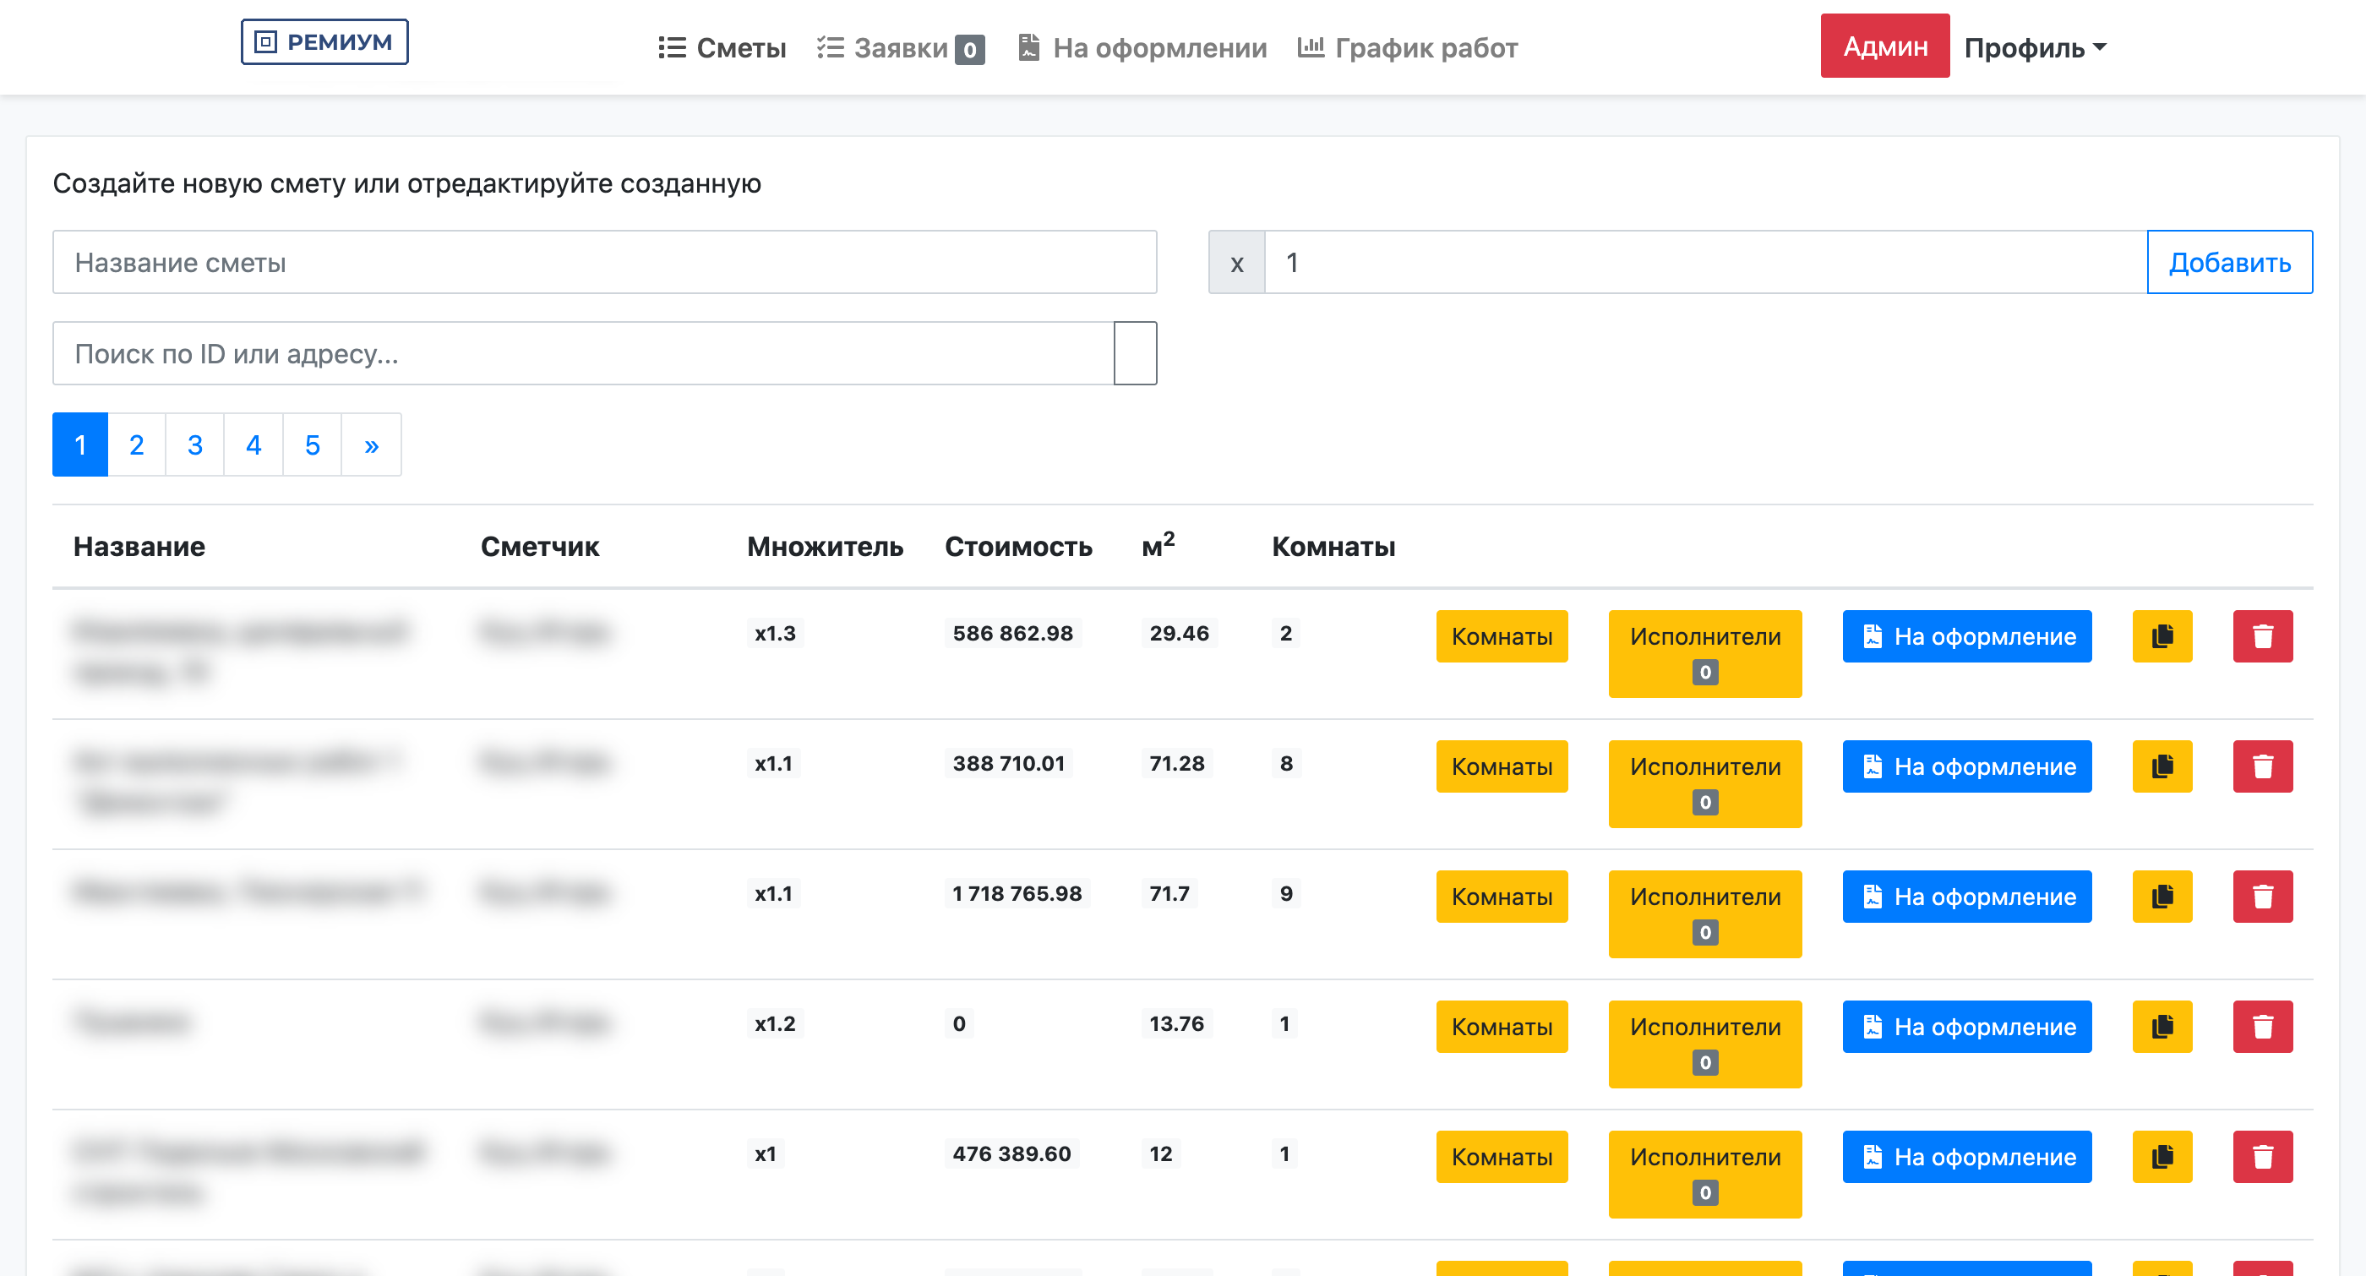Go to На оформлении page
2366x1276 pixels.
click(x=1142, y=48)
